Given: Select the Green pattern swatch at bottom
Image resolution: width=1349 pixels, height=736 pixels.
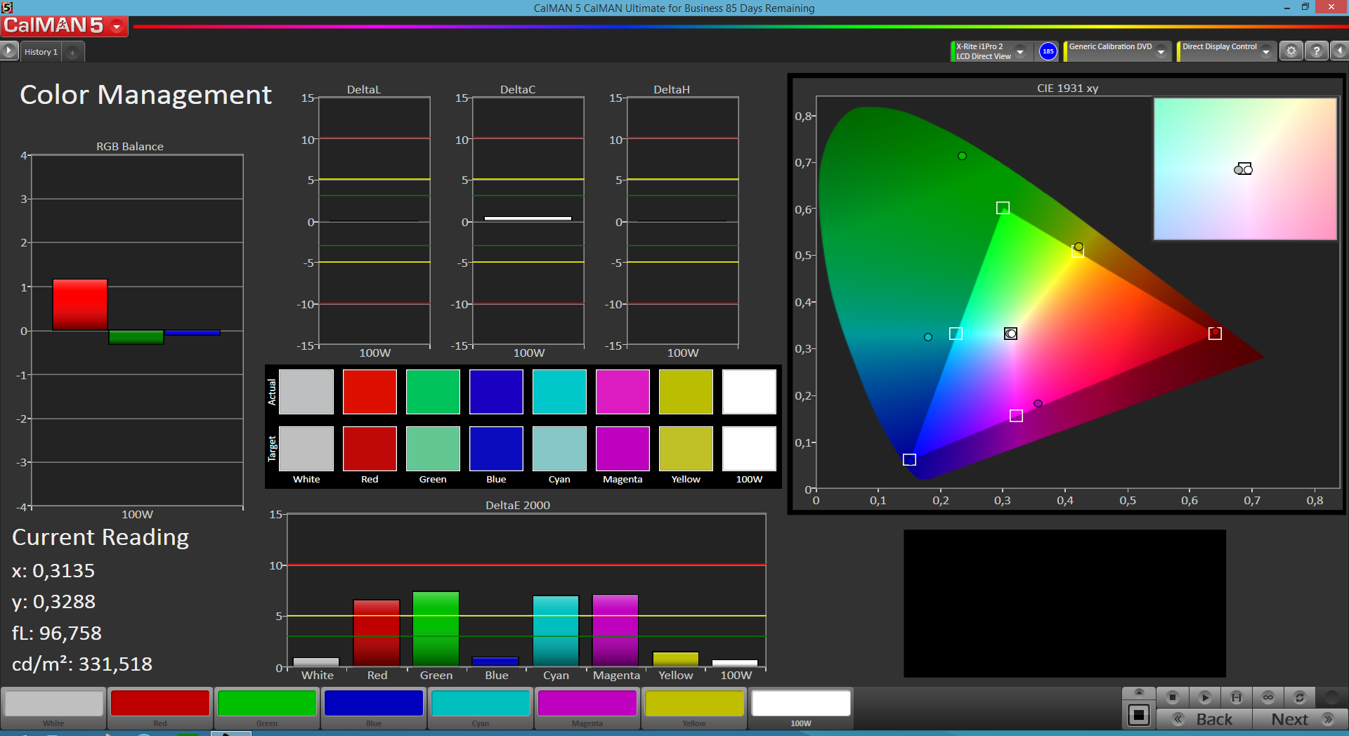Looking at the screenshot, I should tap(267, 703).
